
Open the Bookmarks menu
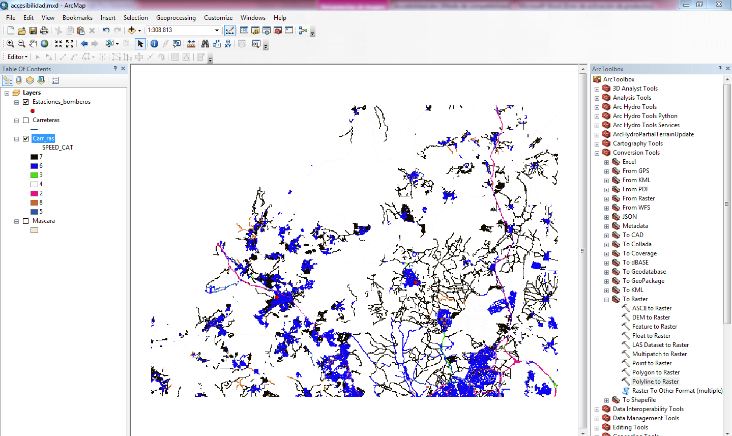(x=77, y=18)
